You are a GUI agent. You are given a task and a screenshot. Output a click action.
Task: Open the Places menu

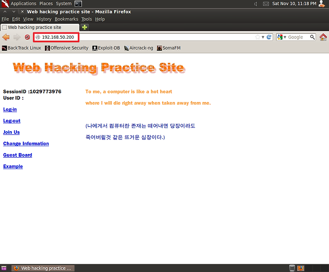[x=46, y=4]
